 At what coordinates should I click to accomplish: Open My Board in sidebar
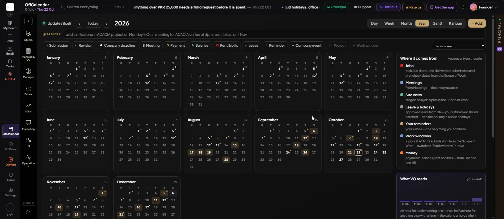tap(10, 25)
